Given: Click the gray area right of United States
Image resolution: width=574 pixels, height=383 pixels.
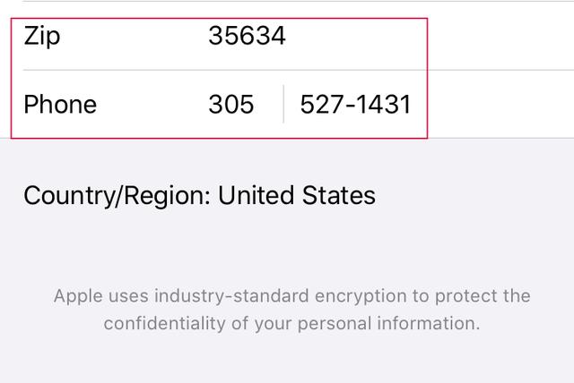Looking at the screenshot, I should click(x=475, y=195).
